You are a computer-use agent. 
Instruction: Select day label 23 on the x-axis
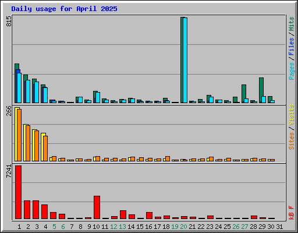point(210,227)
